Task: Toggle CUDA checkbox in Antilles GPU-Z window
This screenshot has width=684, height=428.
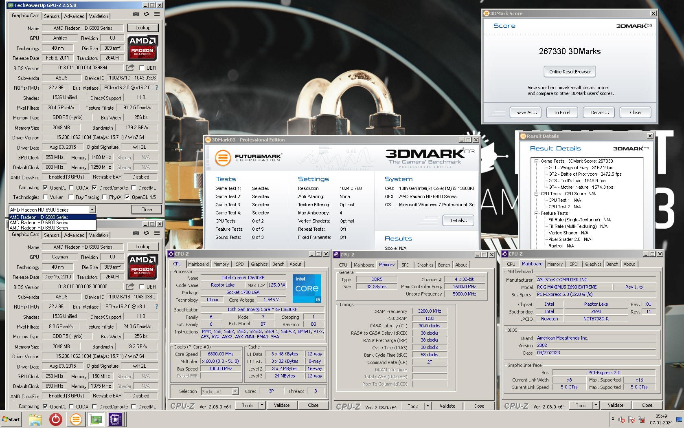Action: (x=71, y=188)
